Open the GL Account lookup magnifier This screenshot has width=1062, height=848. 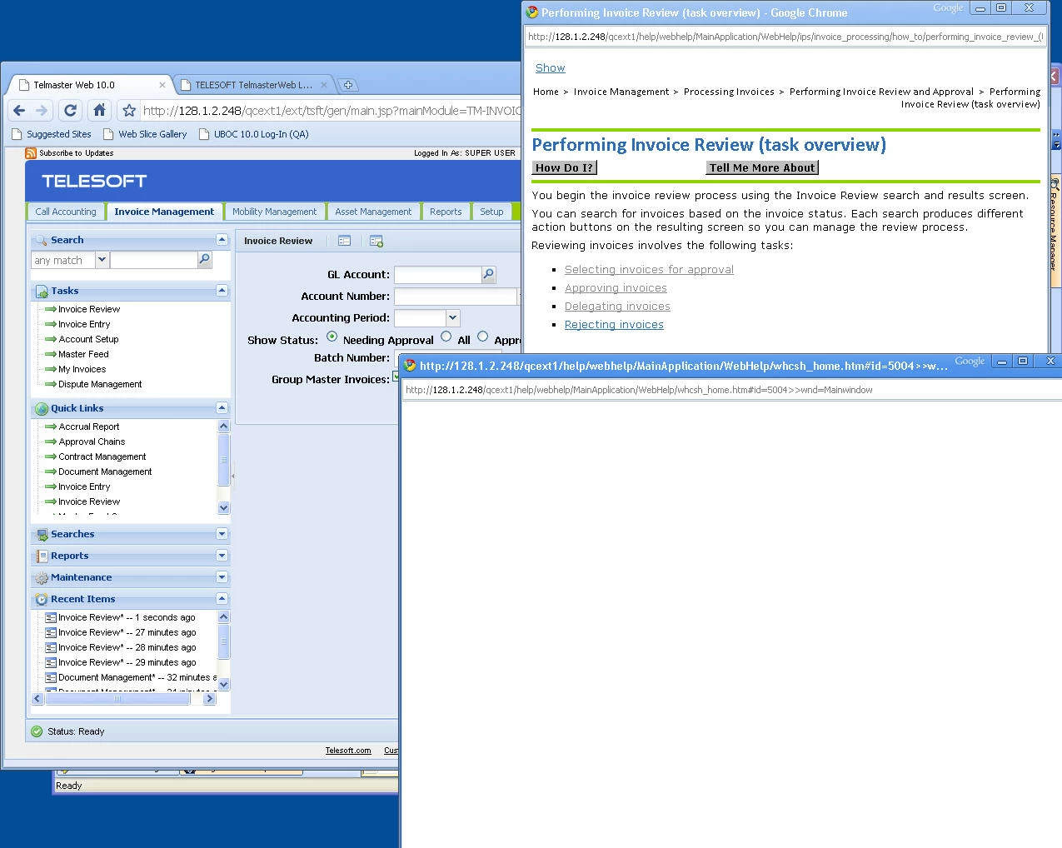[x=489, y=274]
